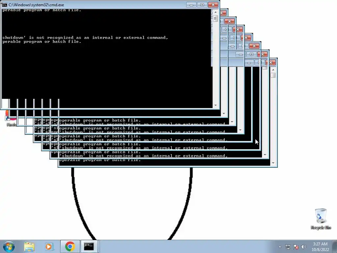
Task: Click the front cmd window's scroll down arrow
Action: coord(216,105)
